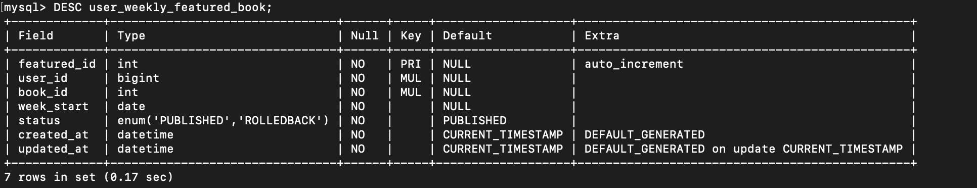Select the book_id field name
This screenshot has height=188, width=977.
[x=42, y=92]
